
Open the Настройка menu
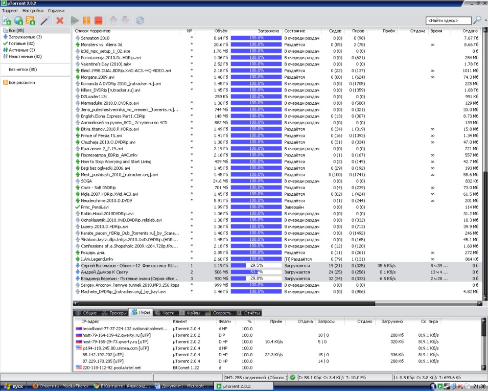click(33, 11)
